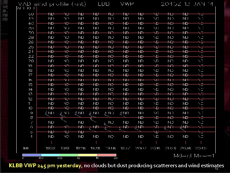Select the 1957 time column label
Image resolution: width=230 pixels, height=173 pixels.
[125, 148]
